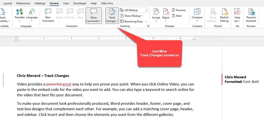Go to Next comment icon
This screenshot has height=120, width=264.
tap(80, 12)
